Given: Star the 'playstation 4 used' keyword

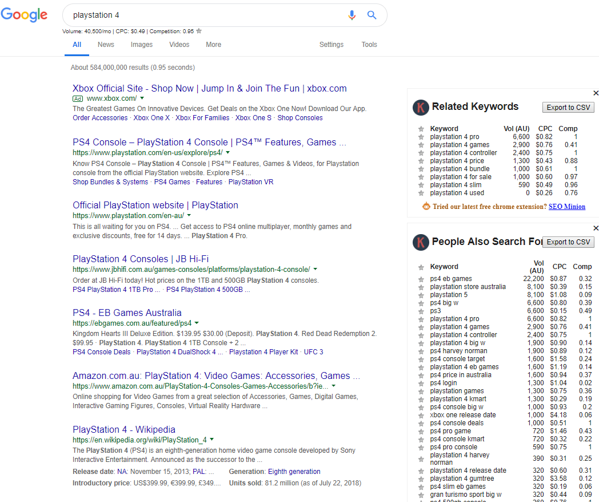Looking at the screenshot, I should point(421,193).
